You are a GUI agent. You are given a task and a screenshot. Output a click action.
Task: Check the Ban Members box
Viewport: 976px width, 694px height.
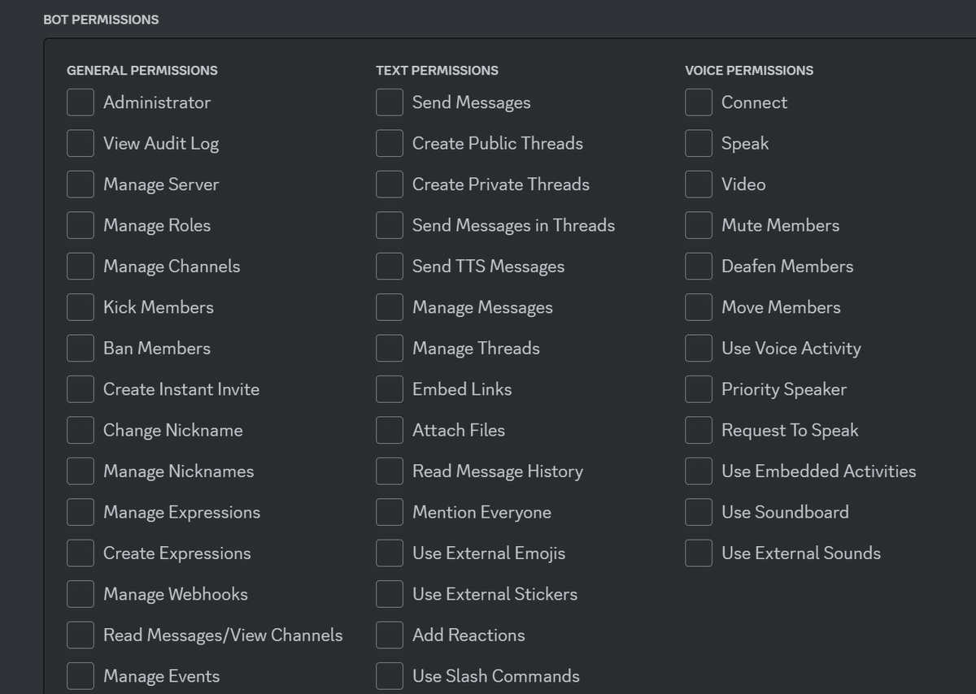[x=80, y=348]
